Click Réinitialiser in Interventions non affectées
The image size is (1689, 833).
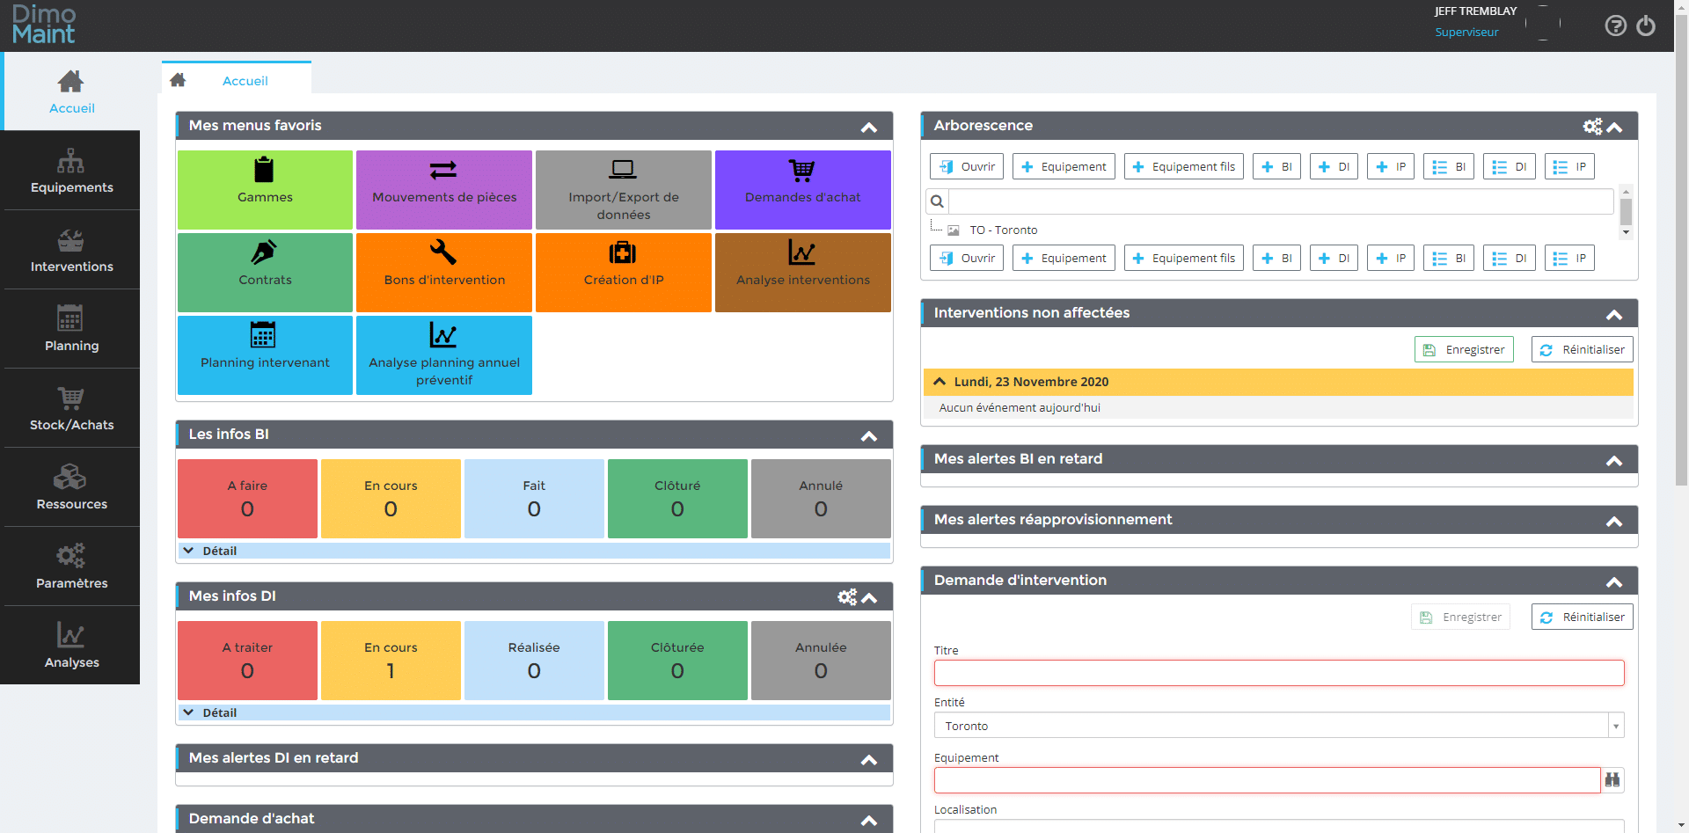click(1582, 349)
